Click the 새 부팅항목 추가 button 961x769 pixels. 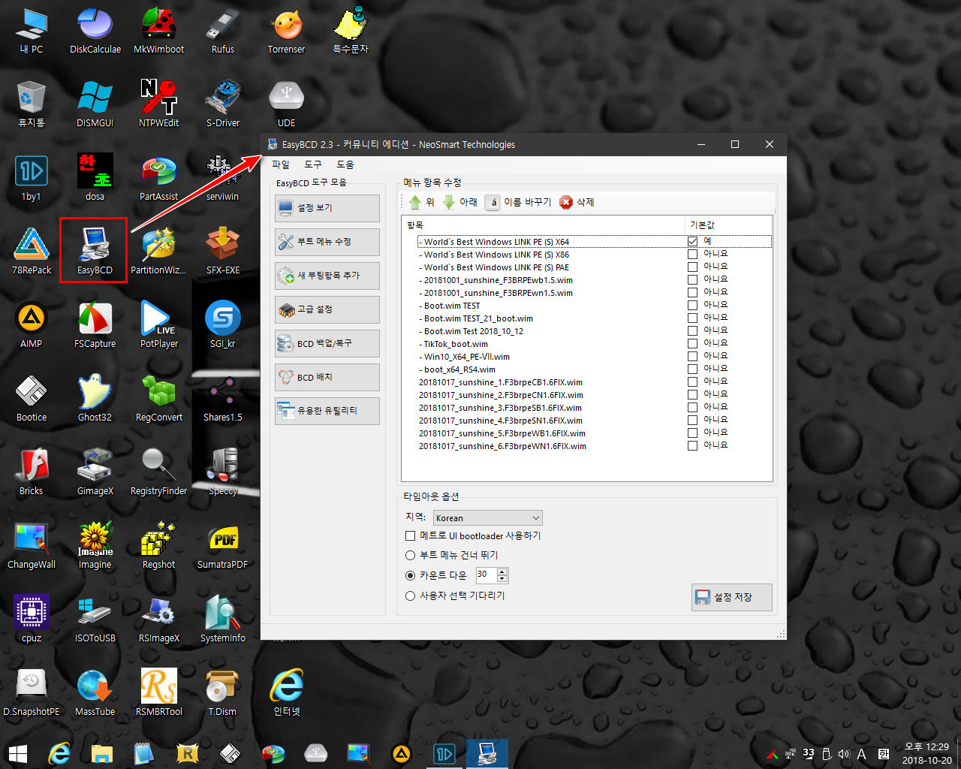pos(327,276)
